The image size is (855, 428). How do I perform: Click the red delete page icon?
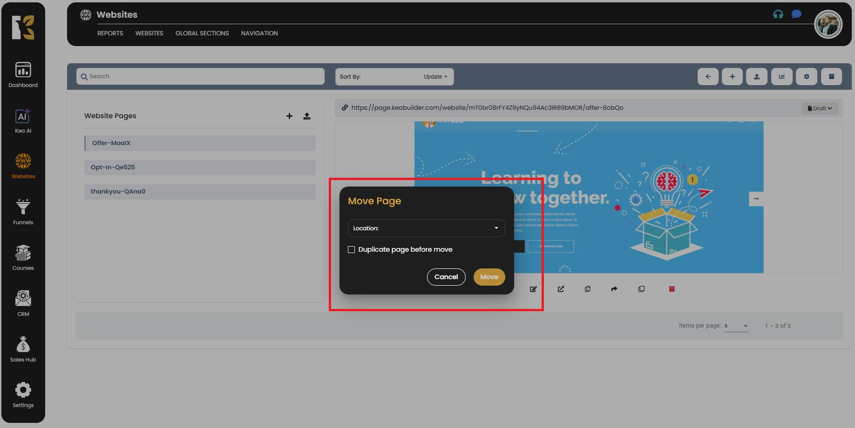click(672, 289)
